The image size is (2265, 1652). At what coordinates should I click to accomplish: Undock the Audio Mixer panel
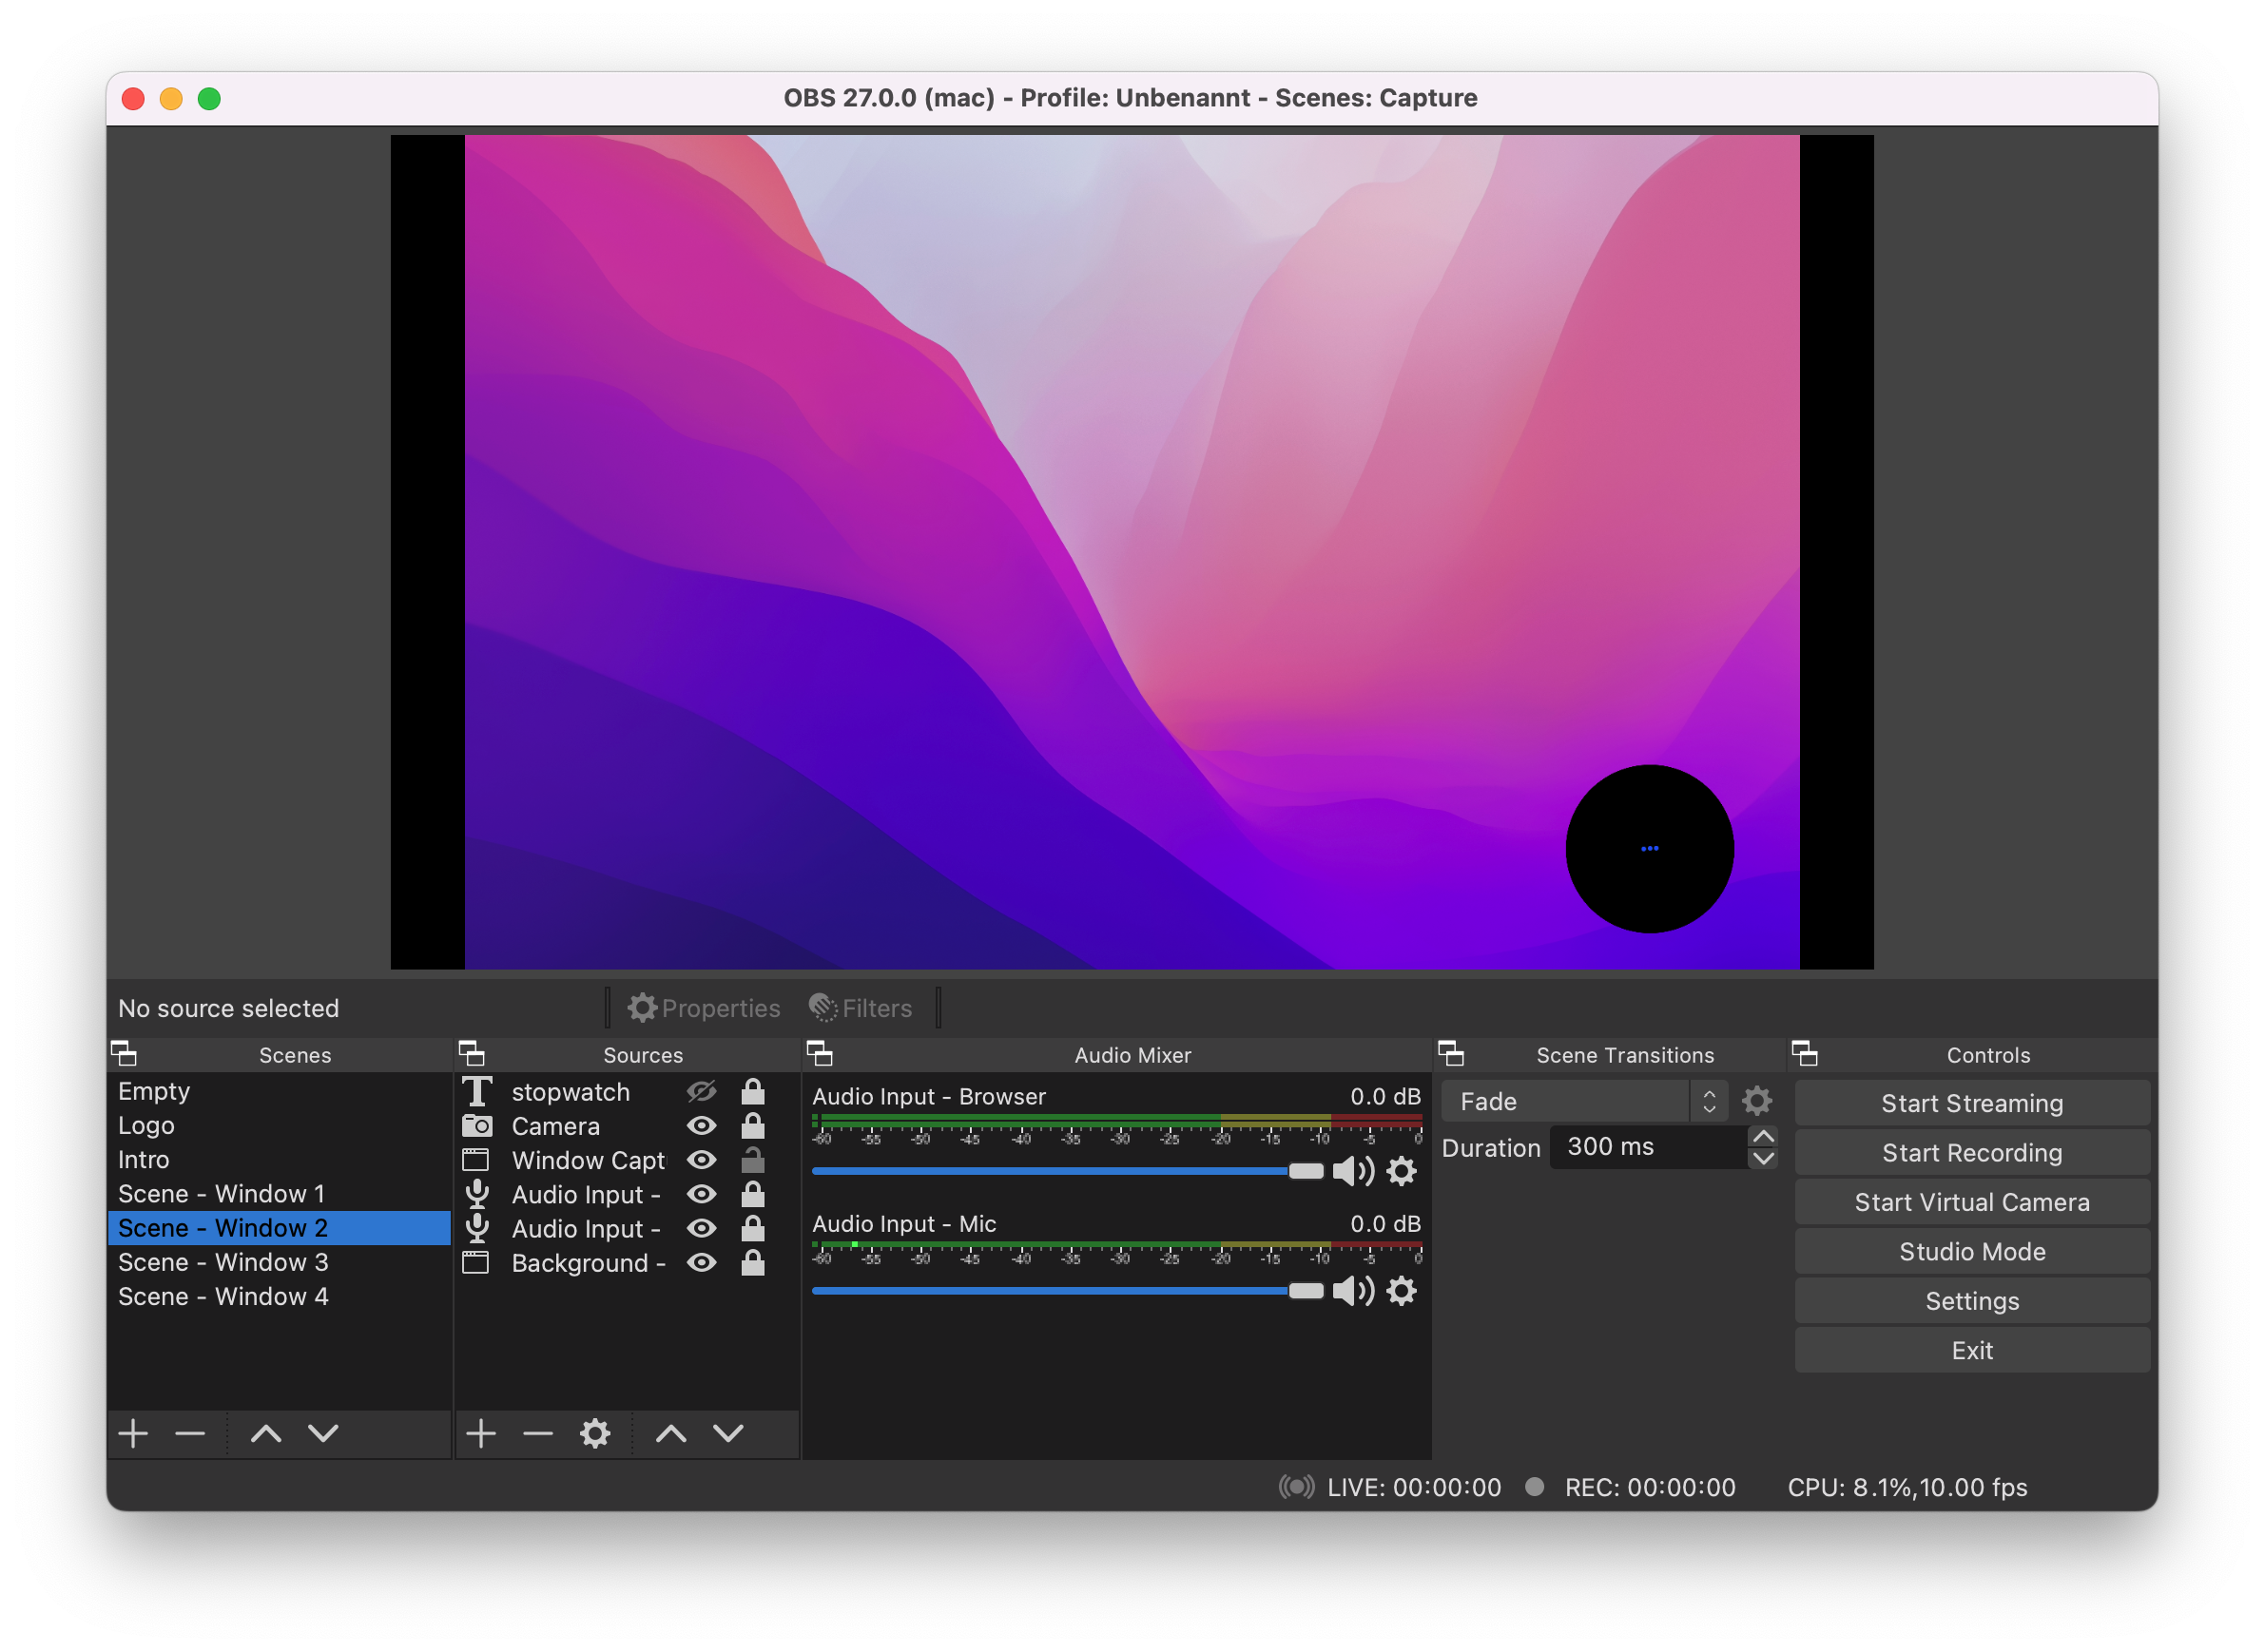click(x=820, y=1053)
